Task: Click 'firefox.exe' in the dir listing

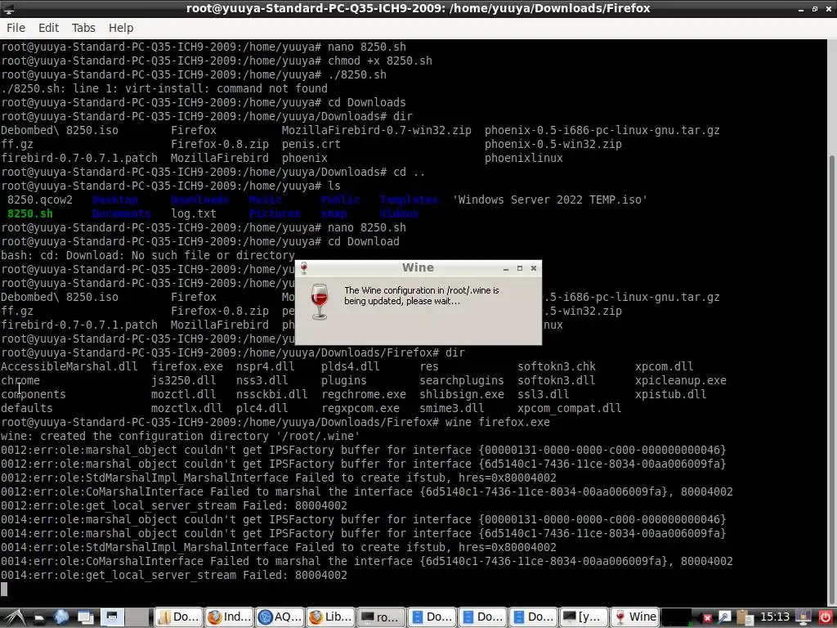Action: coord(187,367)
